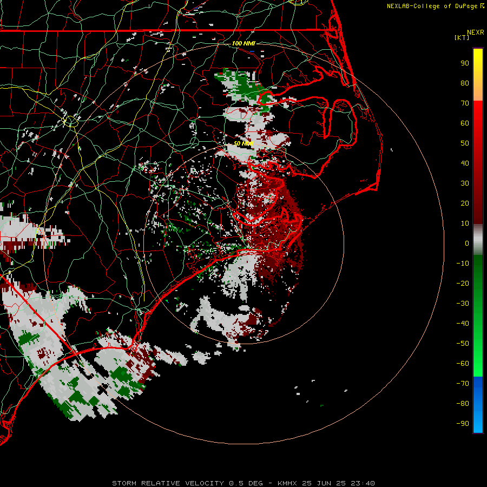Image resolution: width=487 pixels, height=487 pixels.
Task: Click the 80 value on velocity scale
Action: pos(465,83)
